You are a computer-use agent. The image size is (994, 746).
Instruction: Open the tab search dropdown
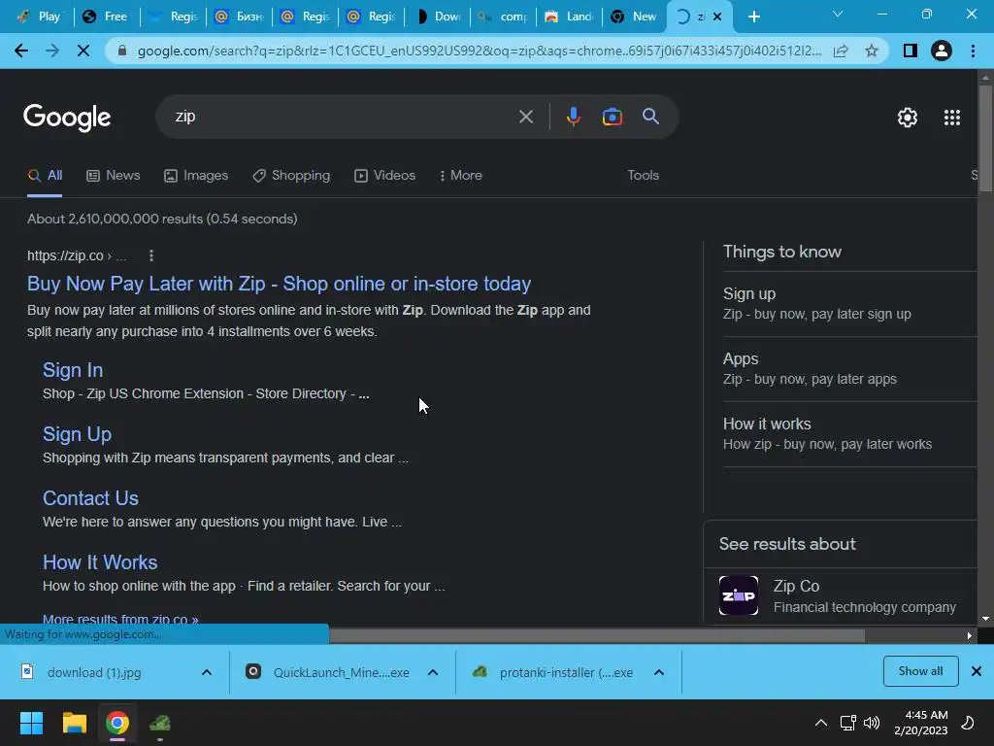click(838, 14)
